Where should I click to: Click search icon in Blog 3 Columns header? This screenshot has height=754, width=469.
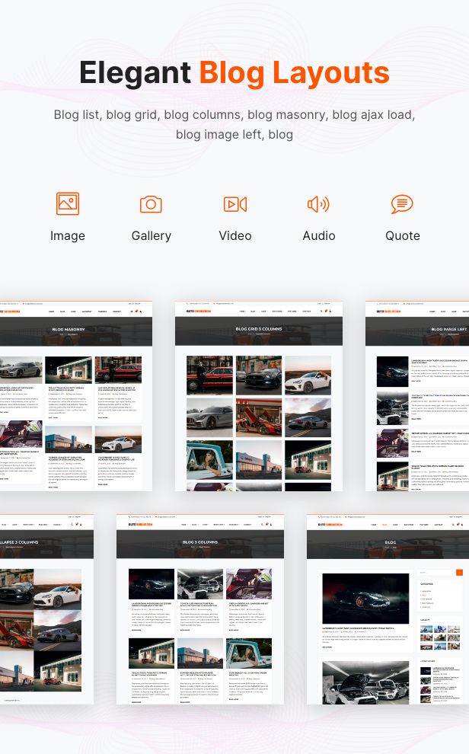263,525
